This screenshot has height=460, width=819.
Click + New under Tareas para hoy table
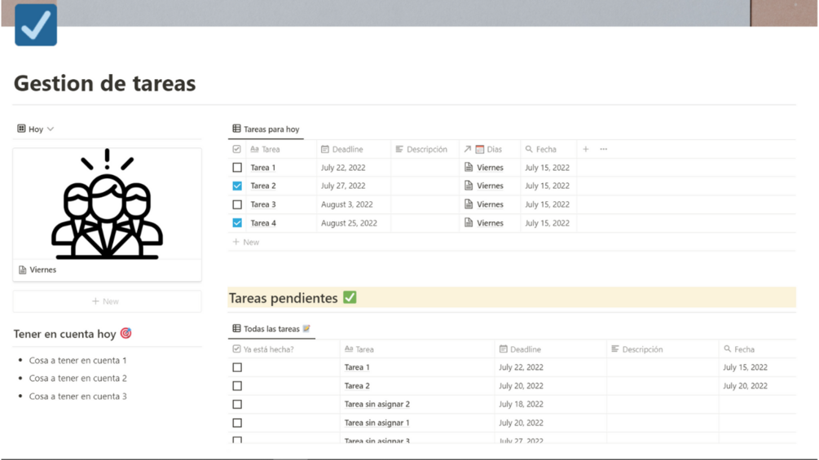pos(246,242)
